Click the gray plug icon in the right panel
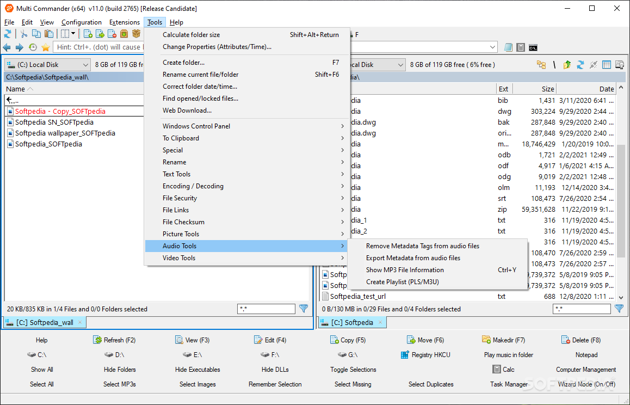The image size is (630, 405). [594, 64]
